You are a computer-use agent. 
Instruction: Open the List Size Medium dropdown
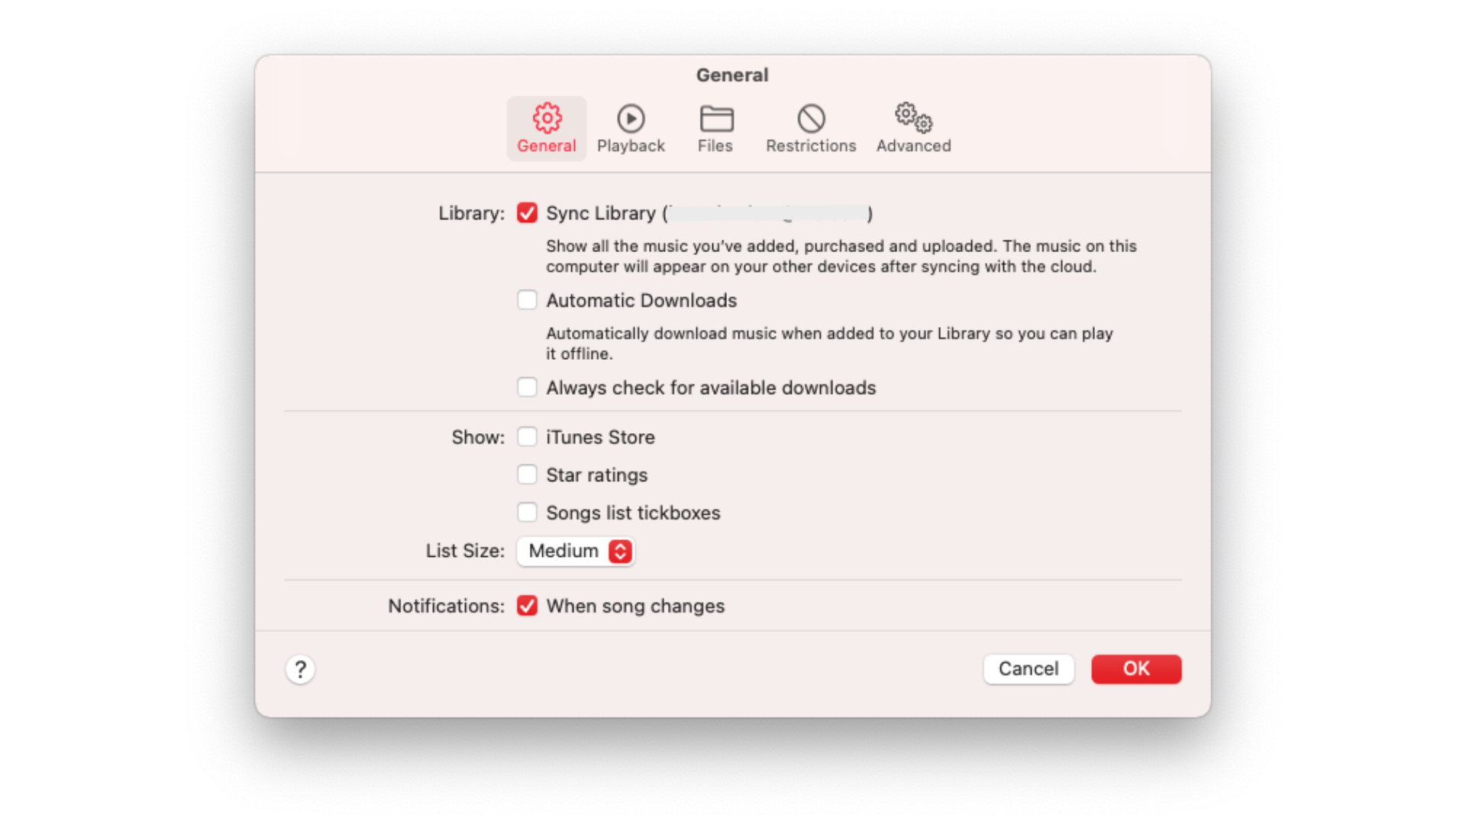click(x=565, y=552)
